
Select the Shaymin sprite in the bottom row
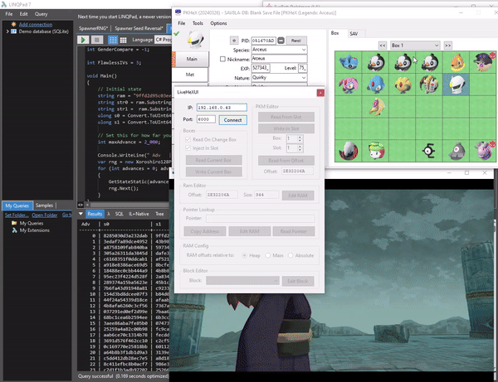click(375, 151)
